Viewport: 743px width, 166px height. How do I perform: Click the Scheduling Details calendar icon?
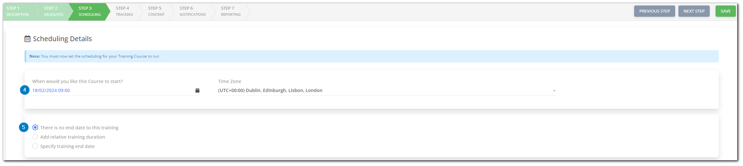tap(27, 39)
